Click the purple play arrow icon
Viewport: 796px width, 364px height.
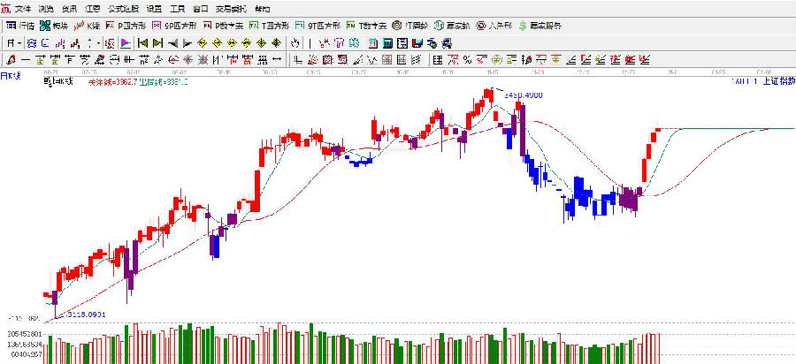(x=125, y=42)
